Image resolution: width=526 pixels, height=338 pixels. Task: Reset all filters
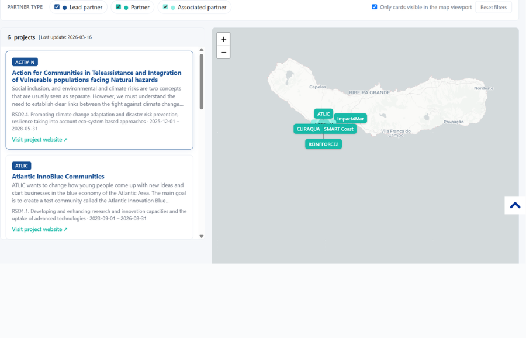(x=493, y=7)
